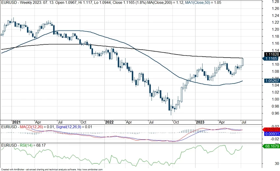Click the red 0.01011 MACD value tag
The width and height of the screenshot is (280, 171).
click(x=271, y=129)
